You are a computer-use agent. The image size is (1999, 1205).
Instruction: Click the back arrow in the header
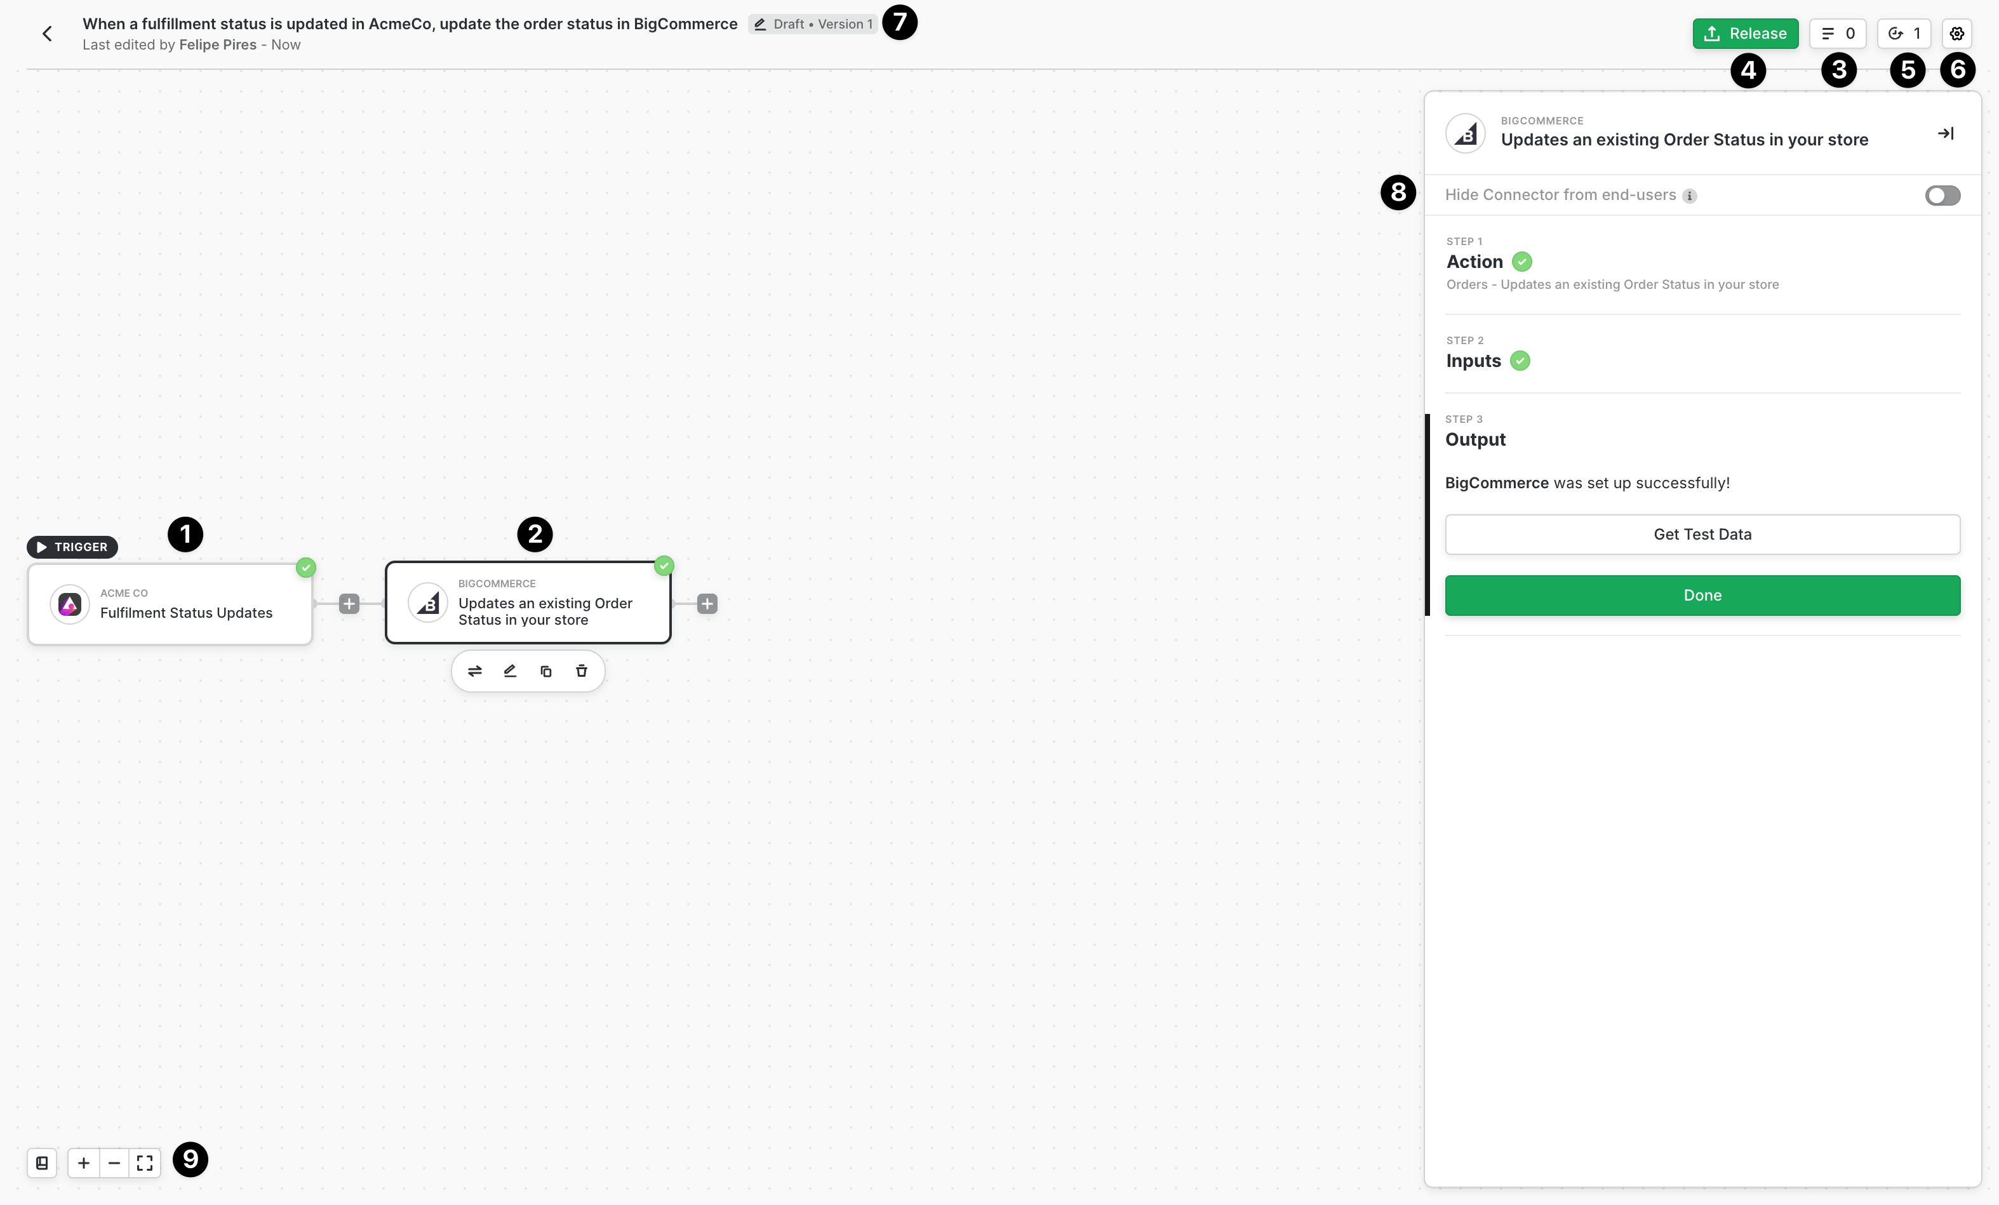tap(47, 33)
